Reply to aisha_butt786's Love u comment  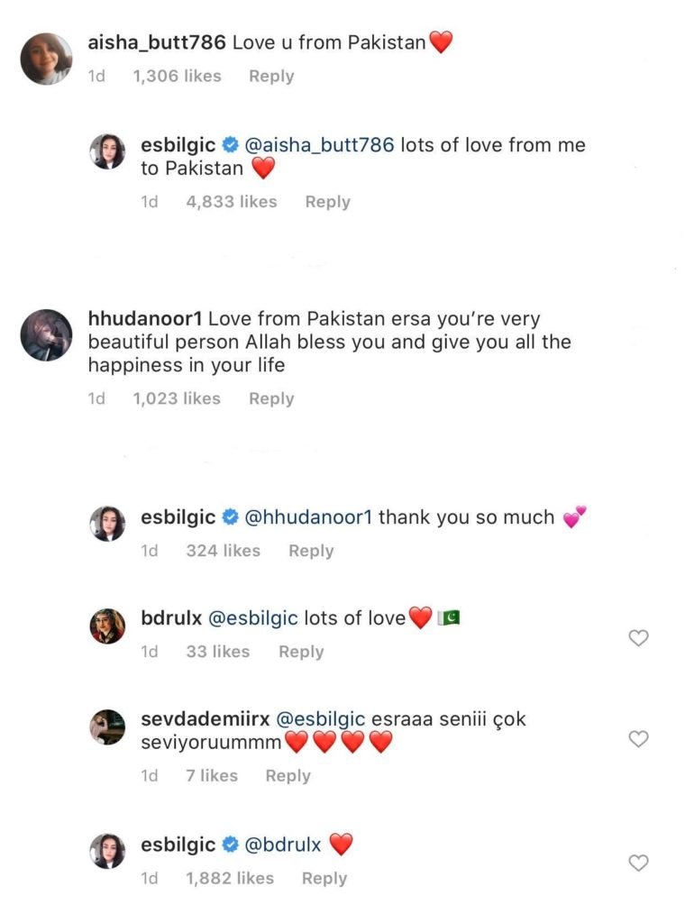pyautogui.click(x=271, y=77)
